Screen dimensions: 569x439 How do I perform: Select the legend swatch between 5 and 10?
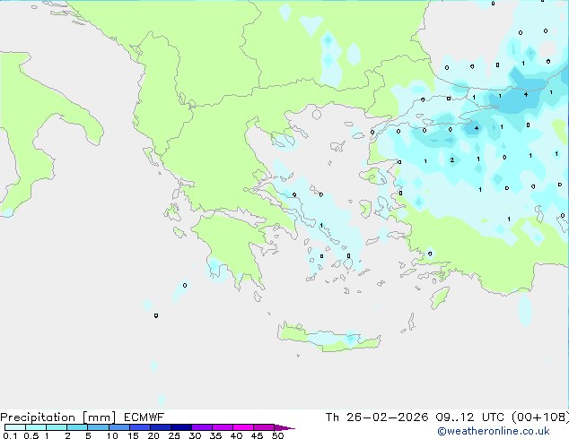point(98,428)
